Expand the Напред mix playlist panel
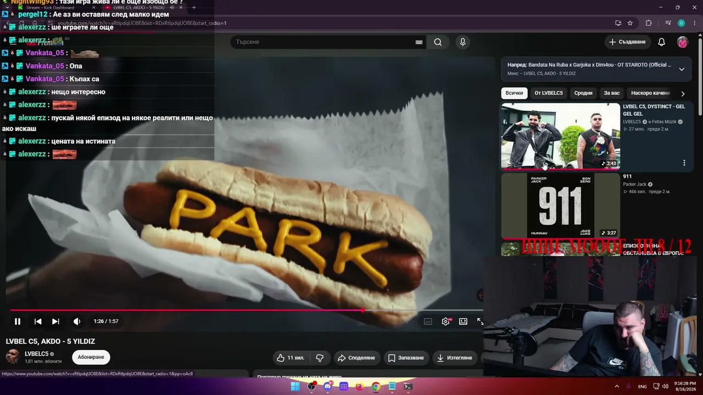This screenshot has height=395, width=703. [x=682, y=69]
